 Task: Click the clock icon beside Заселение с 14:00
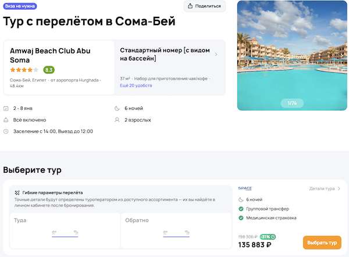(6, 131)
